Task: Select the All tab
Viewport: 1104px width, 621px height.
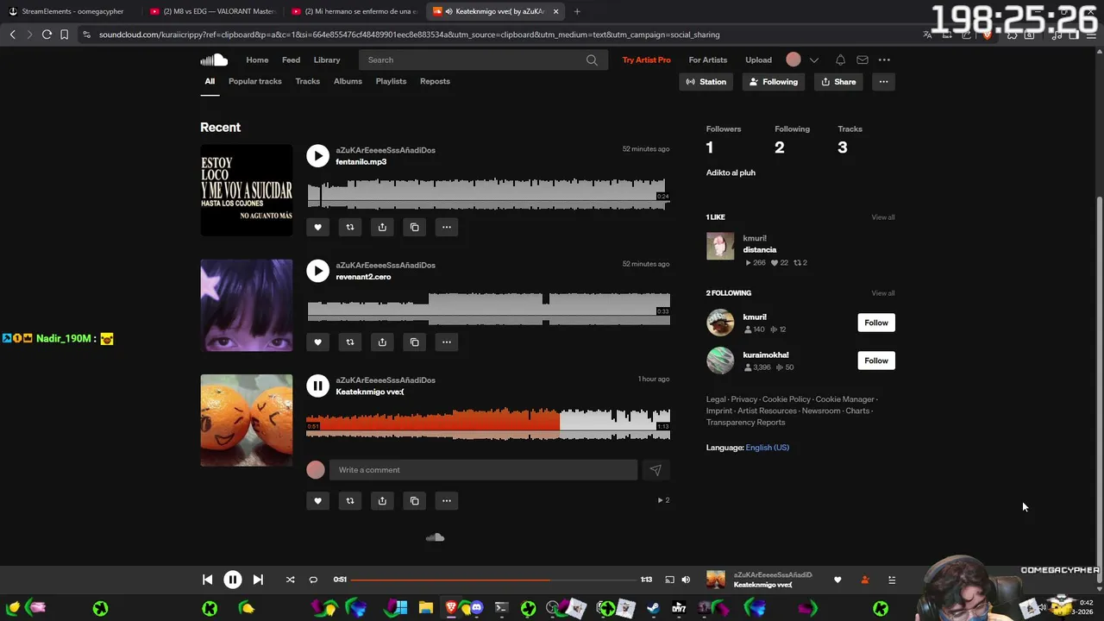Action: click(x=210, y=81)
